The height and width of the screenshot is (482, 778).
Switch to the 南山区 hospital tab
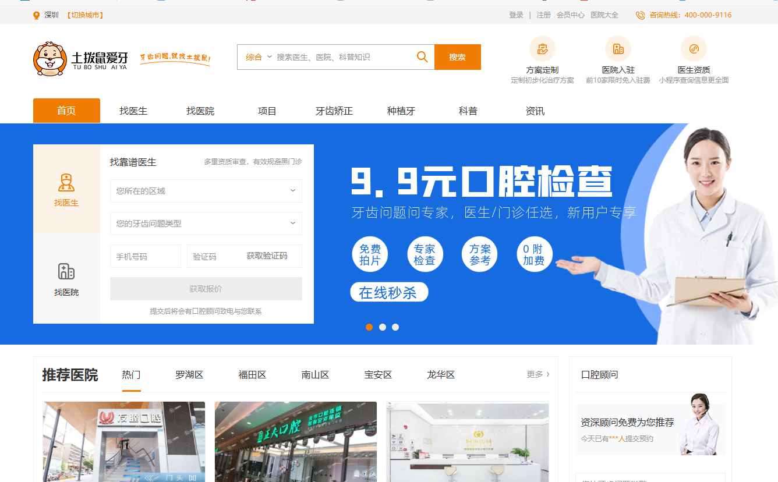pyautogui.click(x=315, y=375)
